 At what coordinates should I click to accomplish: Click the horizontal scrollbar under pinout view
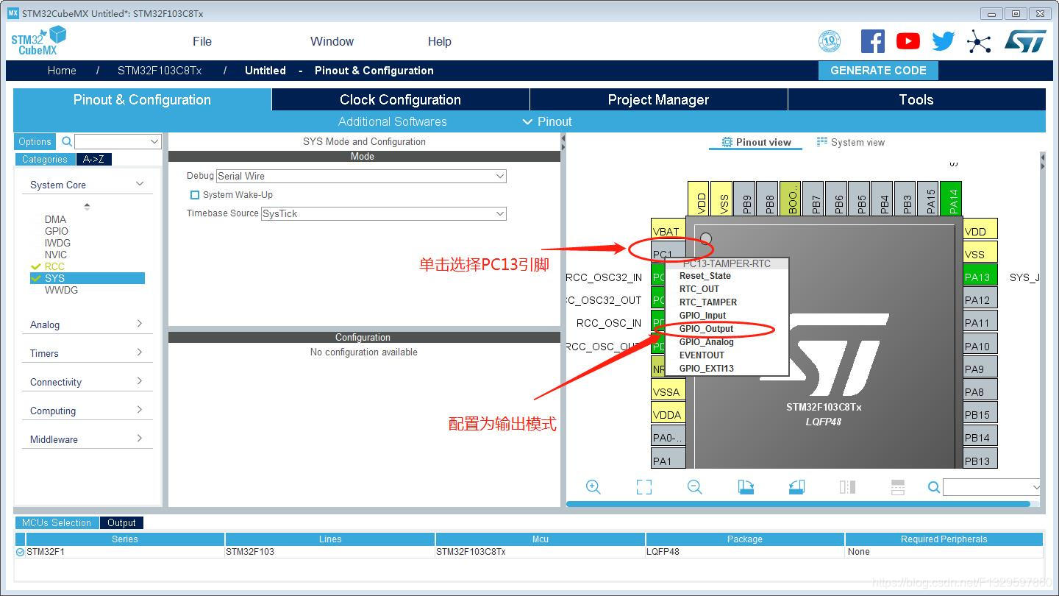point(798,504)
